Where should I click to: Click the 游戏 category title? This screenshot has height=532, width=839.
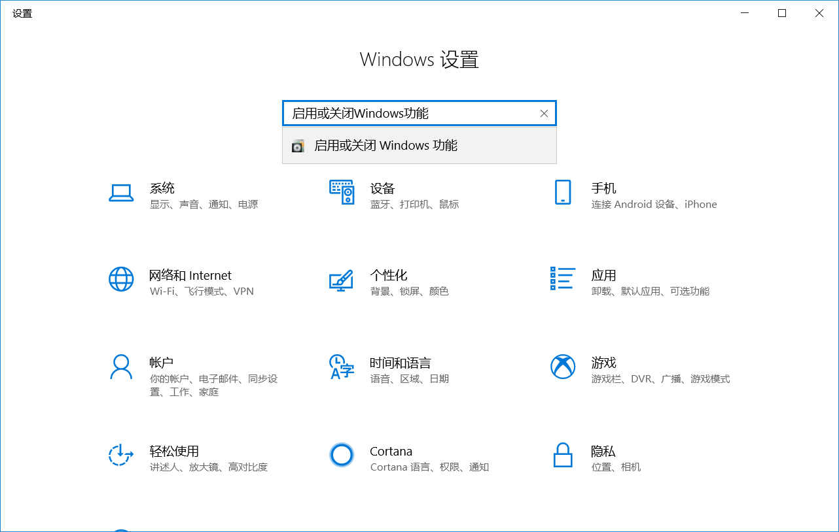[x=604, y=363]
